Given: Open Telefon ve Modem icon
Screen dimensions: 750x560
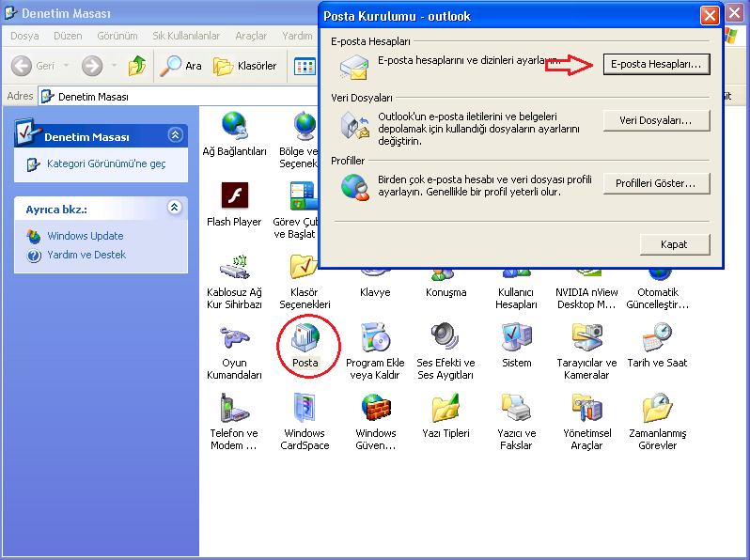Looking at the screenshot, I should [x=234, y=421].
